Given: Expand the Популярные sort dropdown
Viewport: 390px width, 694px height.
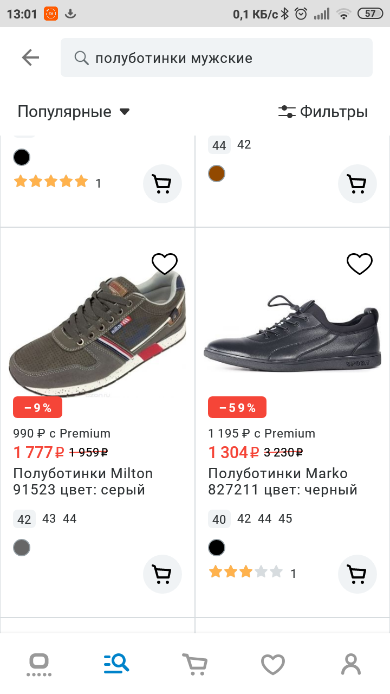Looking at the screenshot, I should [x=74, y=112].
